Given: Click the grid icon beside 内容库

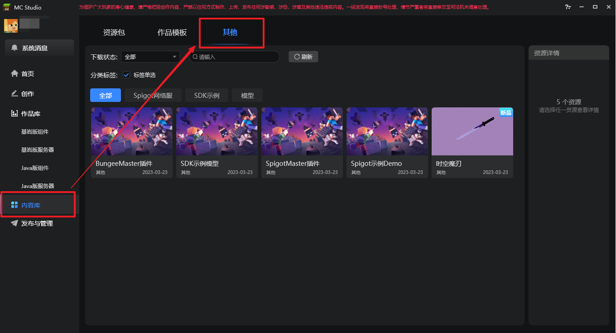Looking at the screenshot, I should [14, 205].
